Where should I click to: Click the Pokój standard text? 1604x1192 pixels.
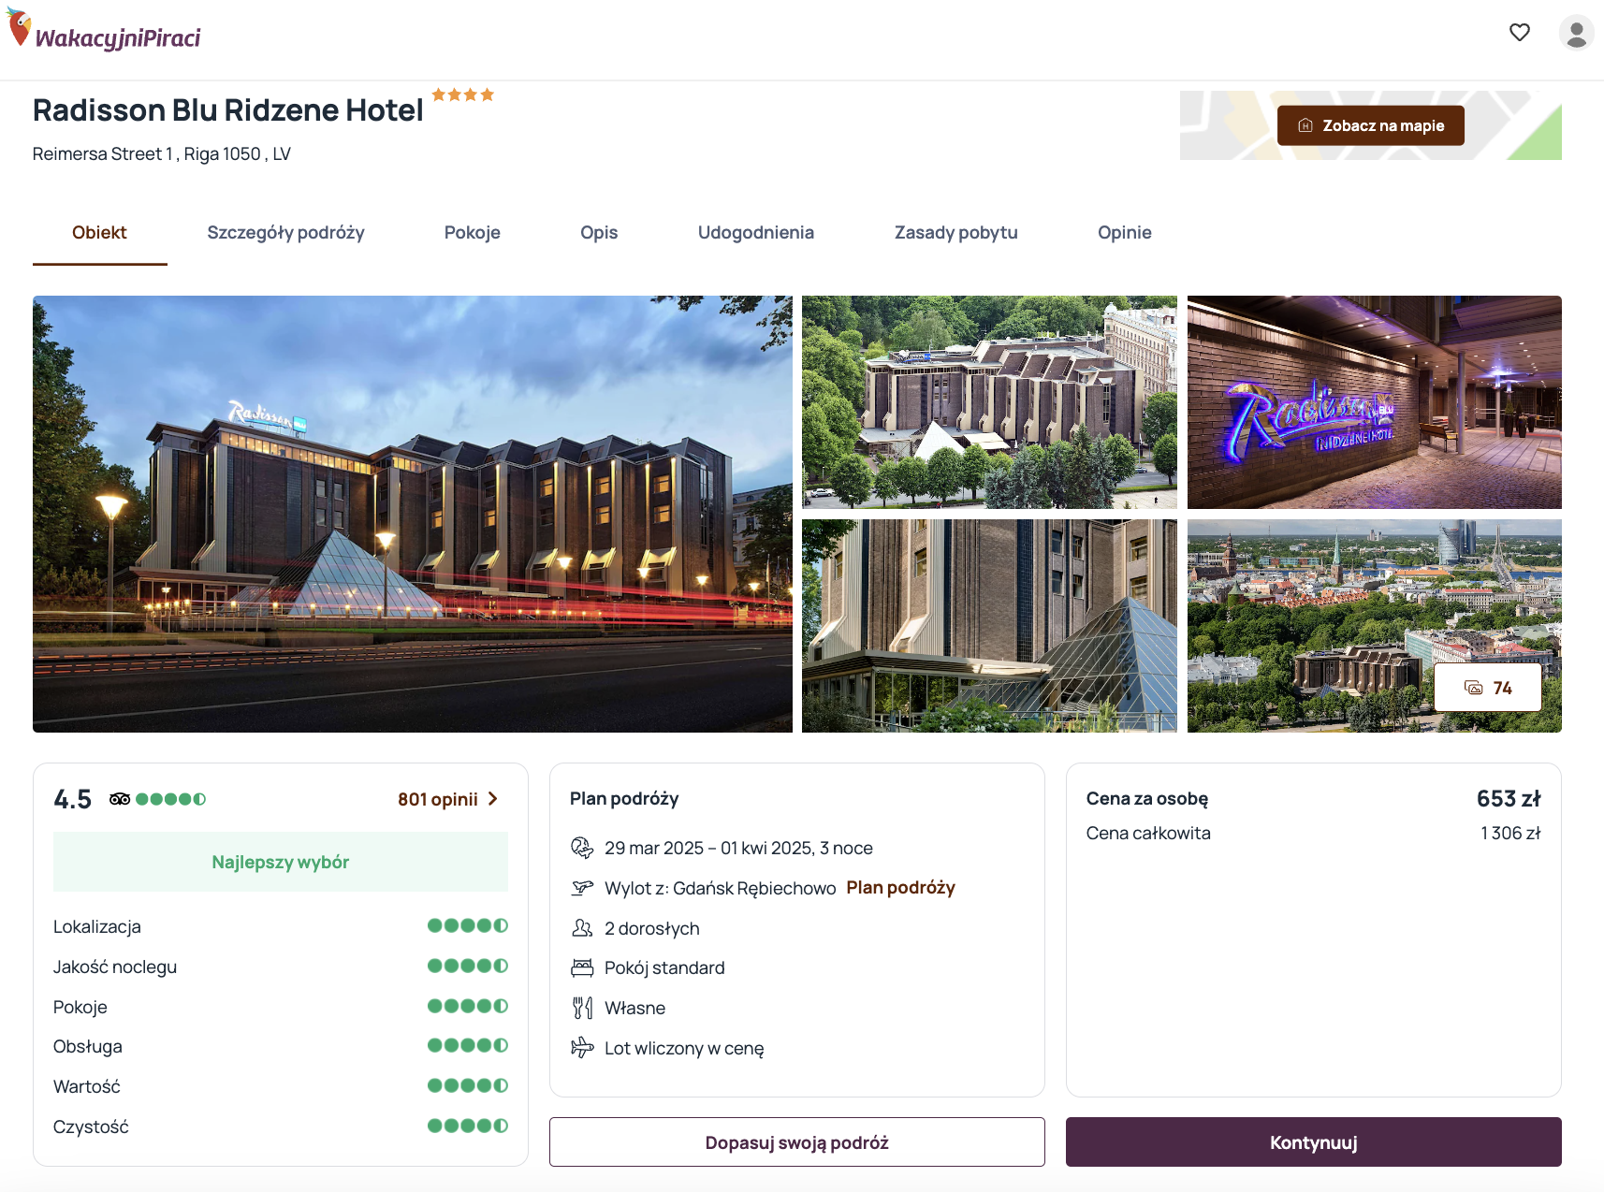[x=664, y=967]
